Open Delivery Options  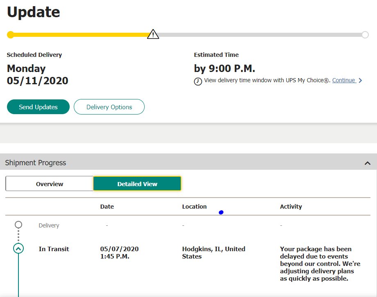pos(109,107)
